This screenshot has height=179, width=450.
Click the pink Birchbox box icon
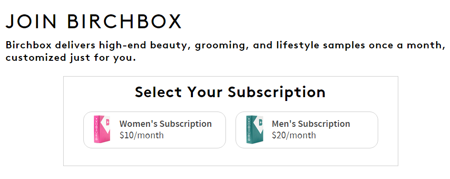point(102,129)
